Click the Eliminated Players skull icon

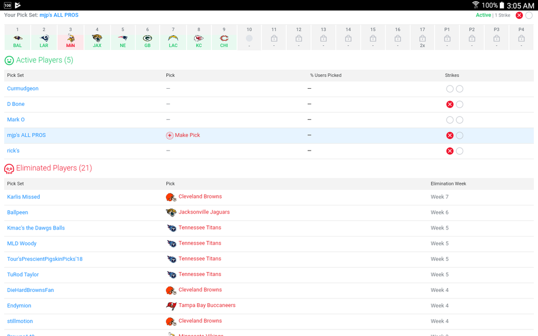(9, 169)
